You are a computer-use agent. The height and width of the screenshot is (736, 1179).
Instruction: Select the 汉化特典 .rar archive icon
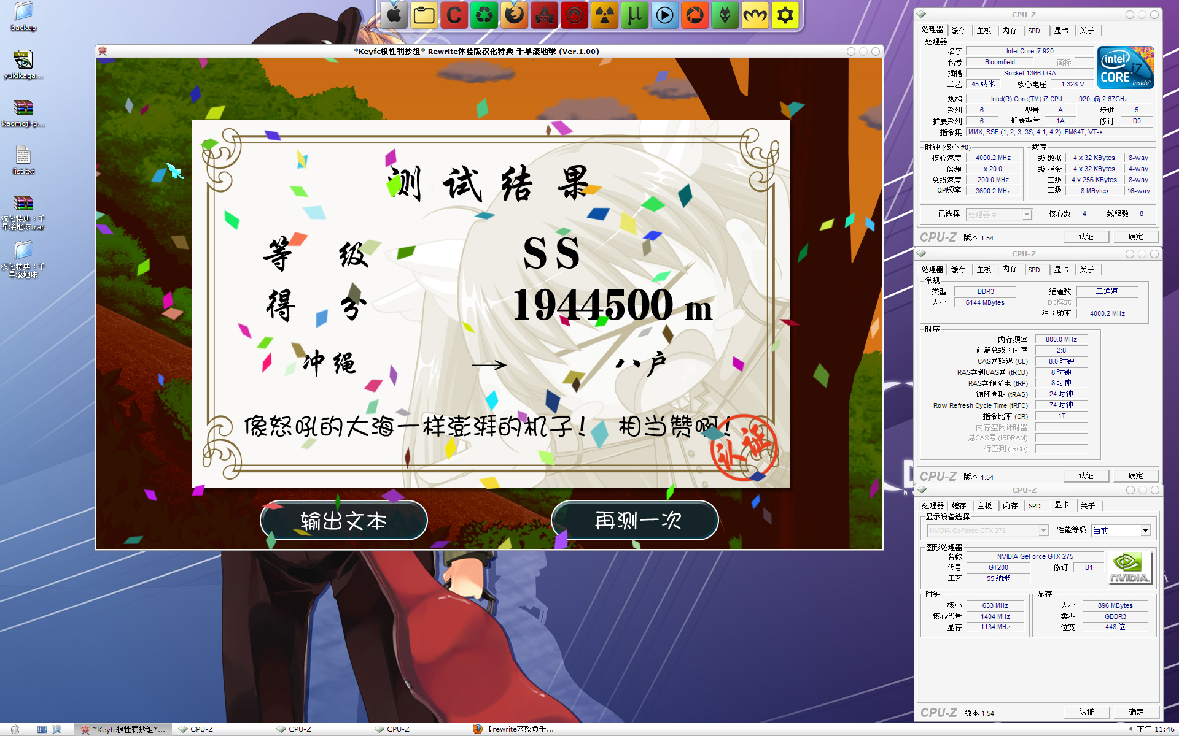tap(23, 212)
